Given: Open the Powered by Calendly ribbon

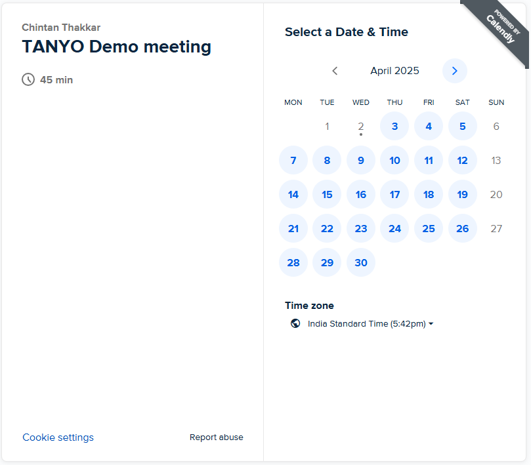Looking at the screenshot, I should pos(500,28).
